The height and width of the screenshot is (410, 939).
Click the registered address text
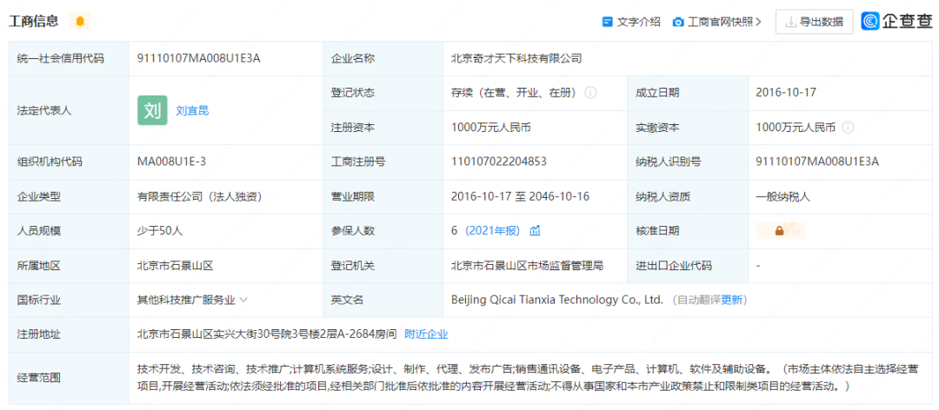pyautogui.click(x=267, y=334)
